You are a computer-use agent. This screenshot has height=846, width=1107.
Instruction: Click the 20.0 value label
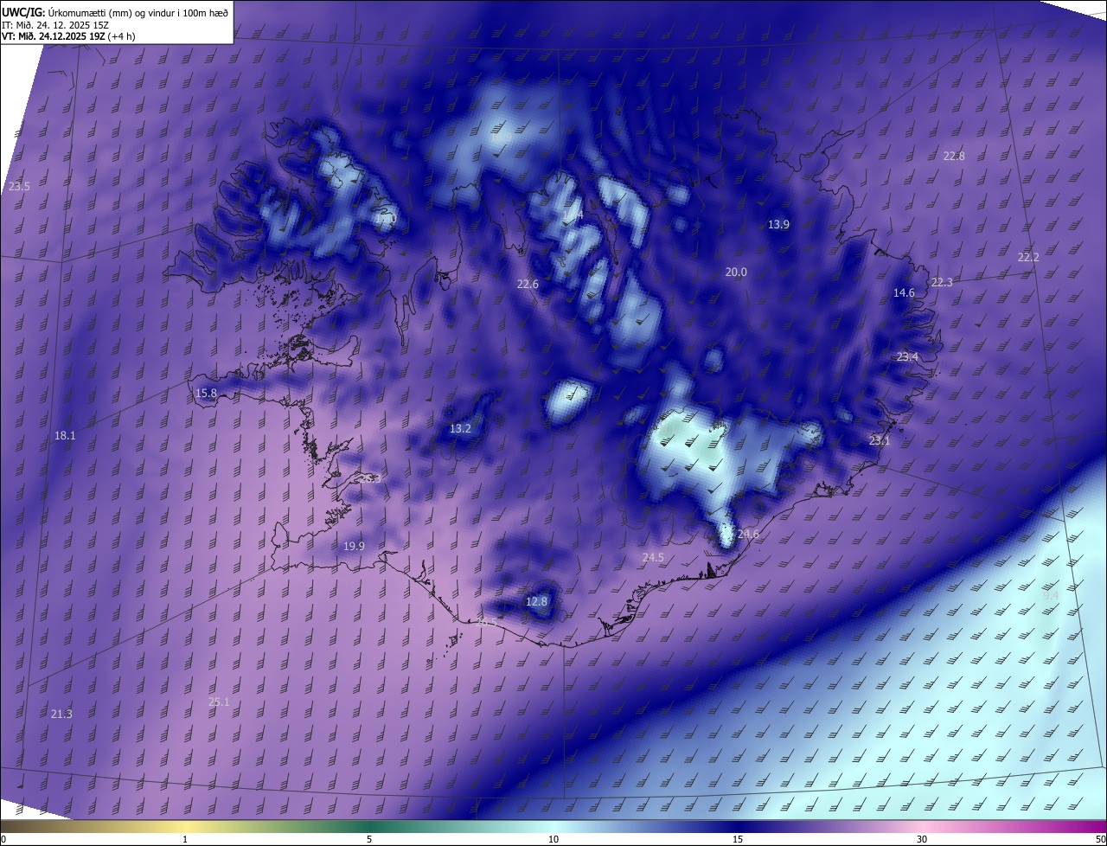[x=736, y=272]
